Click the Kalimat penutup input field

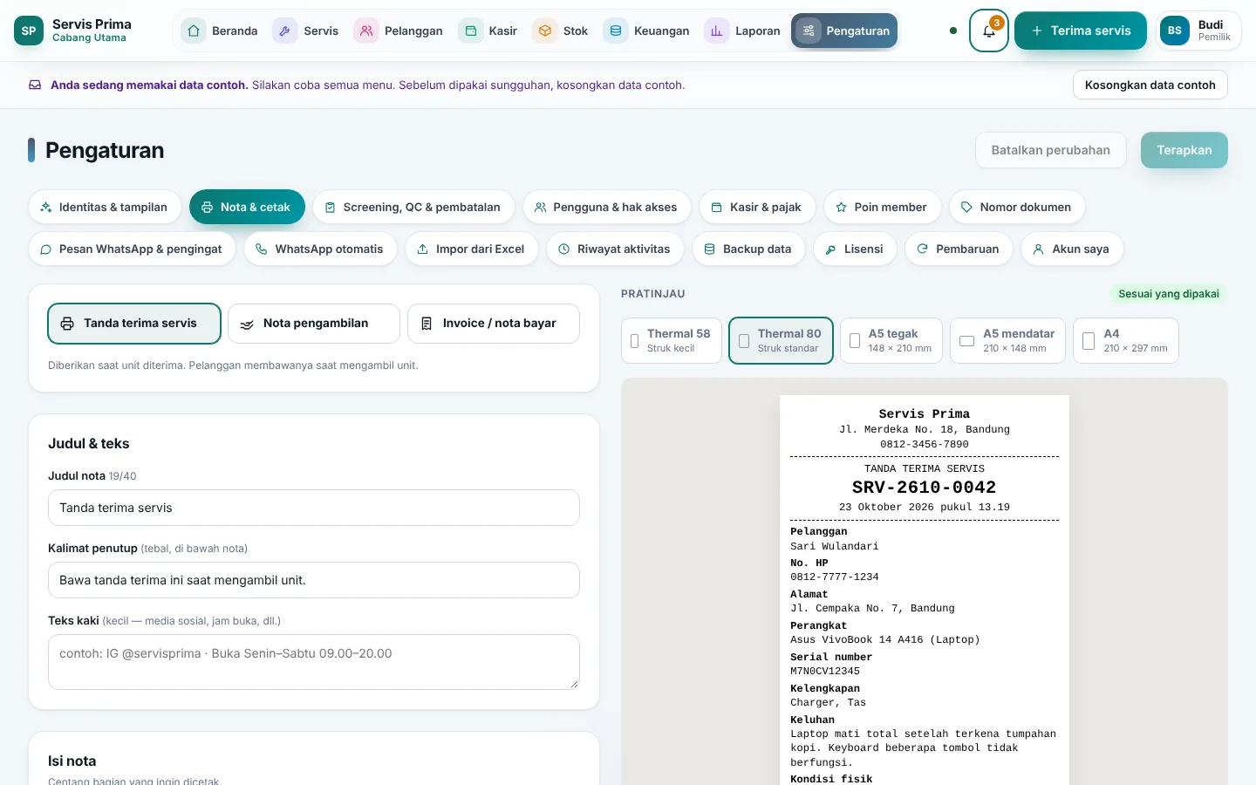tap(314, 580)
